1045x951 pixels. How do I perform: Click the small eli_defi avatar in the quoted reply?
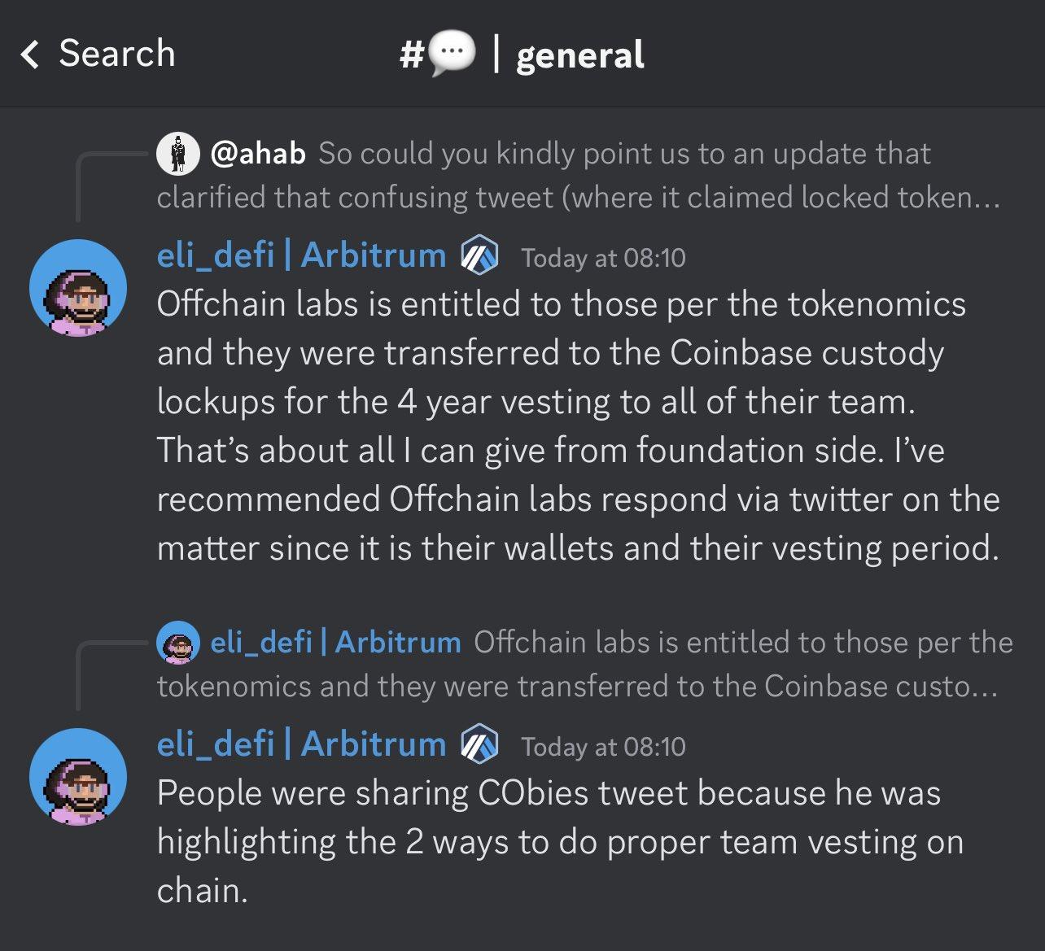[x=179, y=643]
